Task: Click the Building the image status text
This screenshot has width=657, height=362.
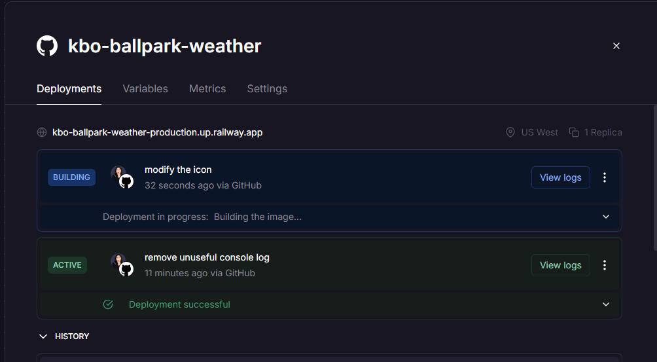Action: click(258, 217)
